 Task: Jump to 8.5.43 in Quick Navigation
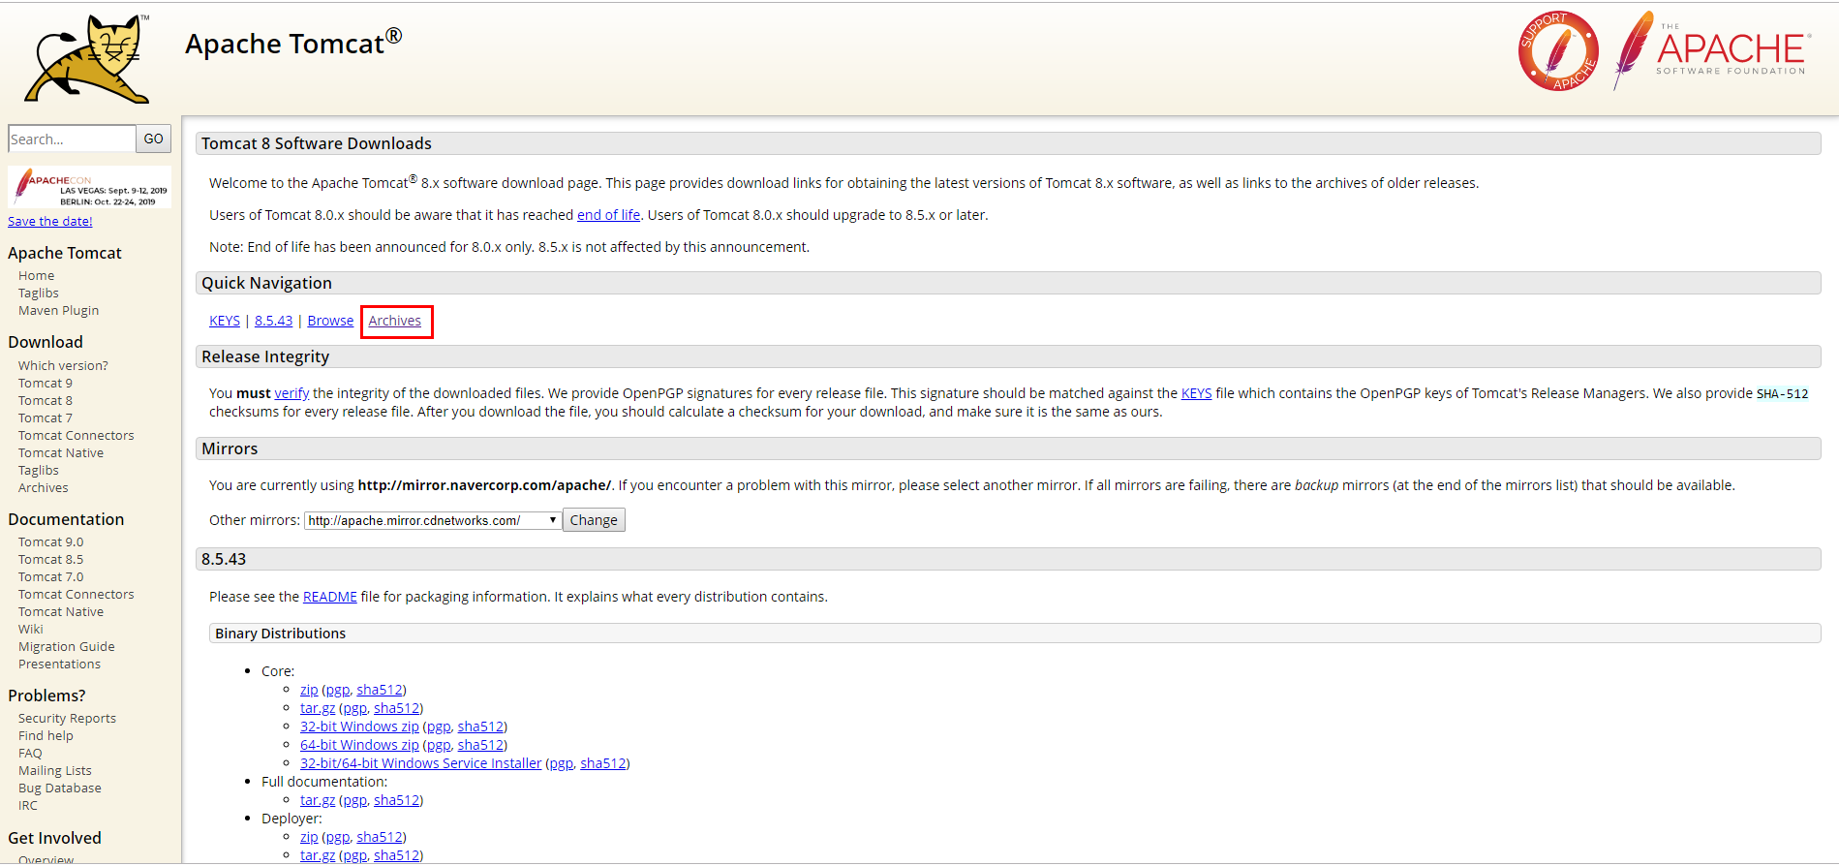274,321
